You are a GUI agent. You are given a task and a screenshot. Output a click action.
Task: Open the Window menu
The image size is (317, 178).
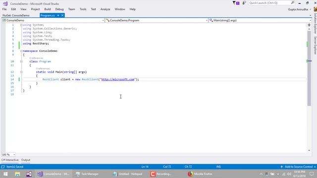(x=120, y=9)
